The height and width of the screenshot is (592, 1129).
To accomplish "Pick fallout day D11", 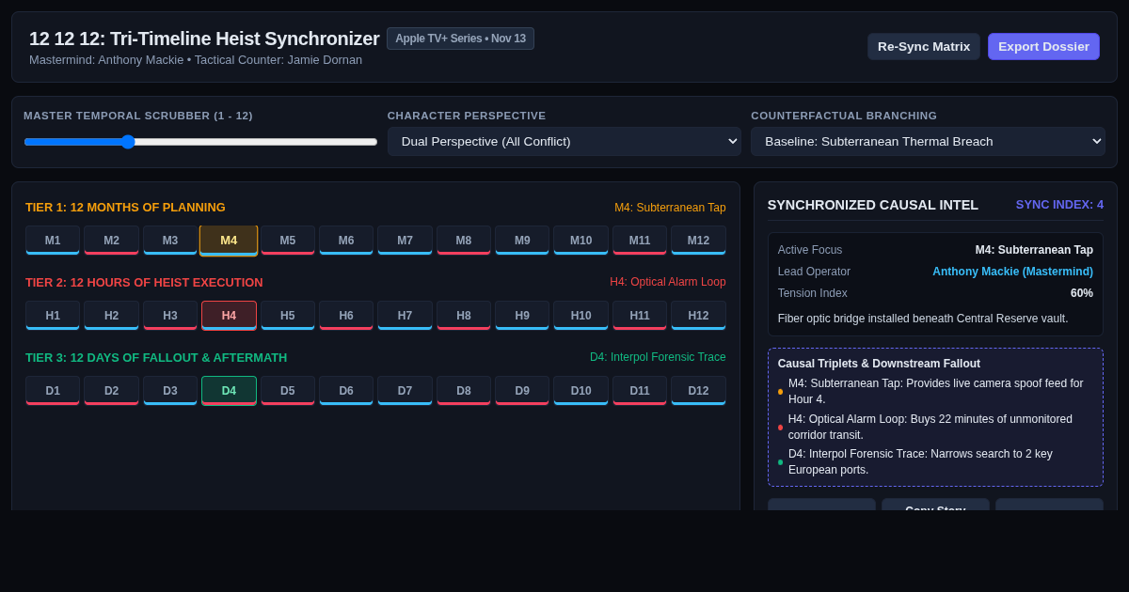I will 640,391.
